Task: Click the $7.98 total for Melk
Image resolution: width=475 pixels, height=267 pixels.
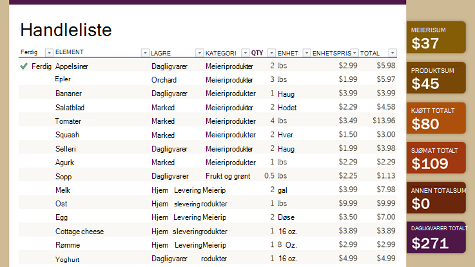Action: tap(386, 190)
